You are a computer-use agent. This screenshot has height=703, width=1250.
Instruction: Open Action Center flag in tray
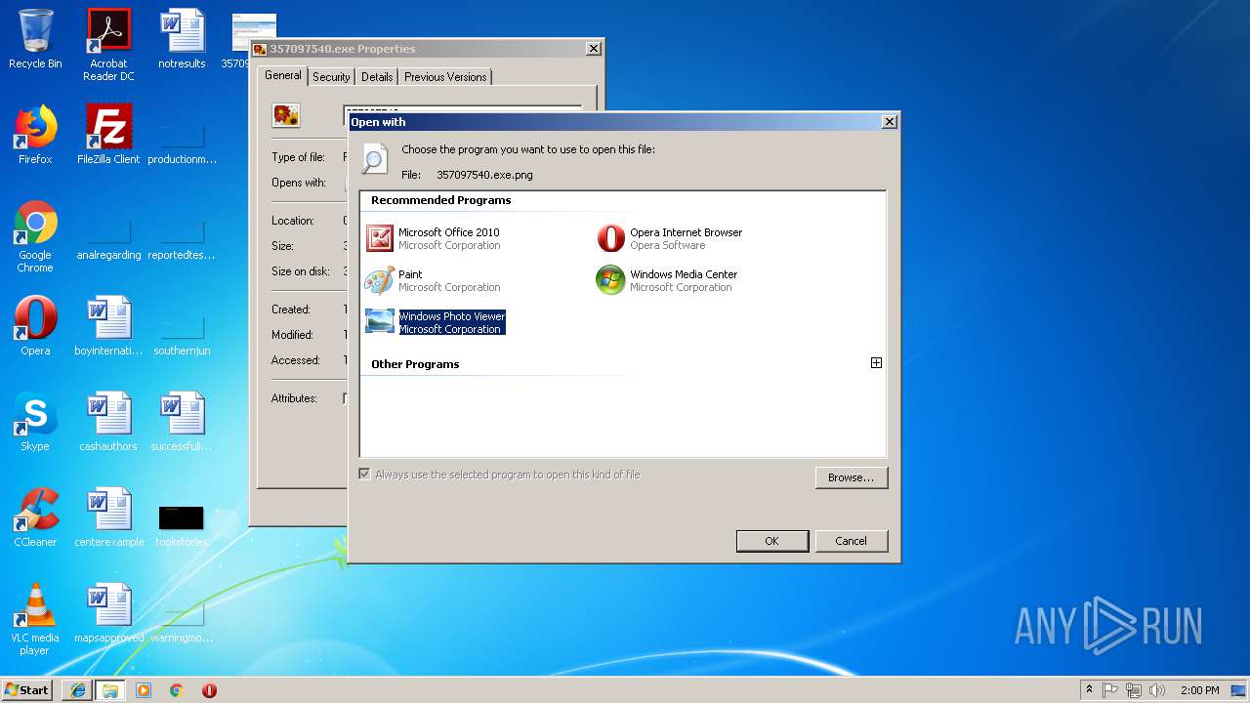tap(1110, 690)
